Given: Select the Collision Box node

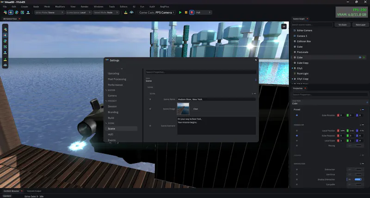Looking at the screenshot, I should tap(304, 41).
